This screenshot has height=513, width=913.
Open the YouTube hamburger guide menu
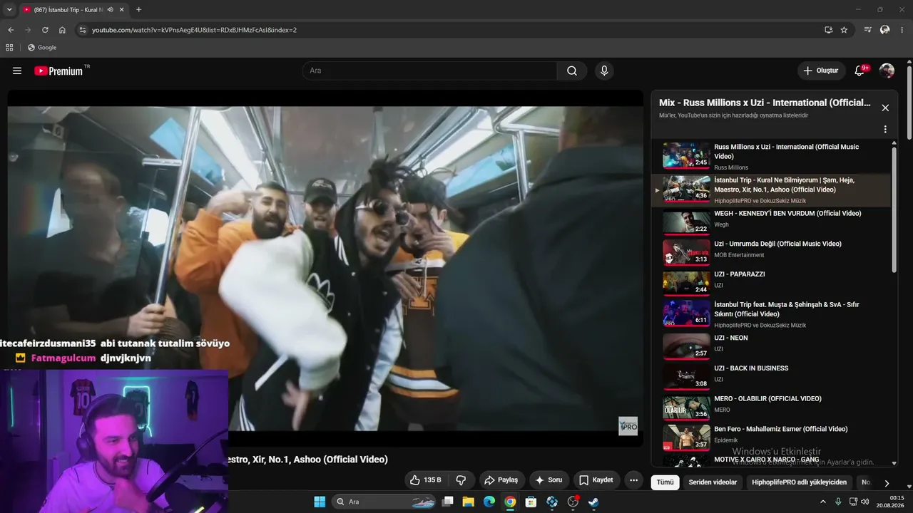coord(17,71)
